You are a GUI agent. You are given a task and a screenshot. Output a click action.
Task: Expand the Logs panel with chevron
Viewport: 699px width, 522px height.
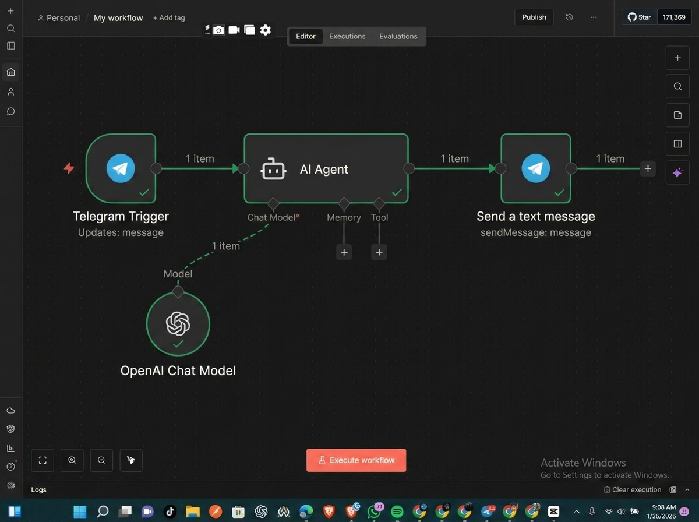coord(687,490)
